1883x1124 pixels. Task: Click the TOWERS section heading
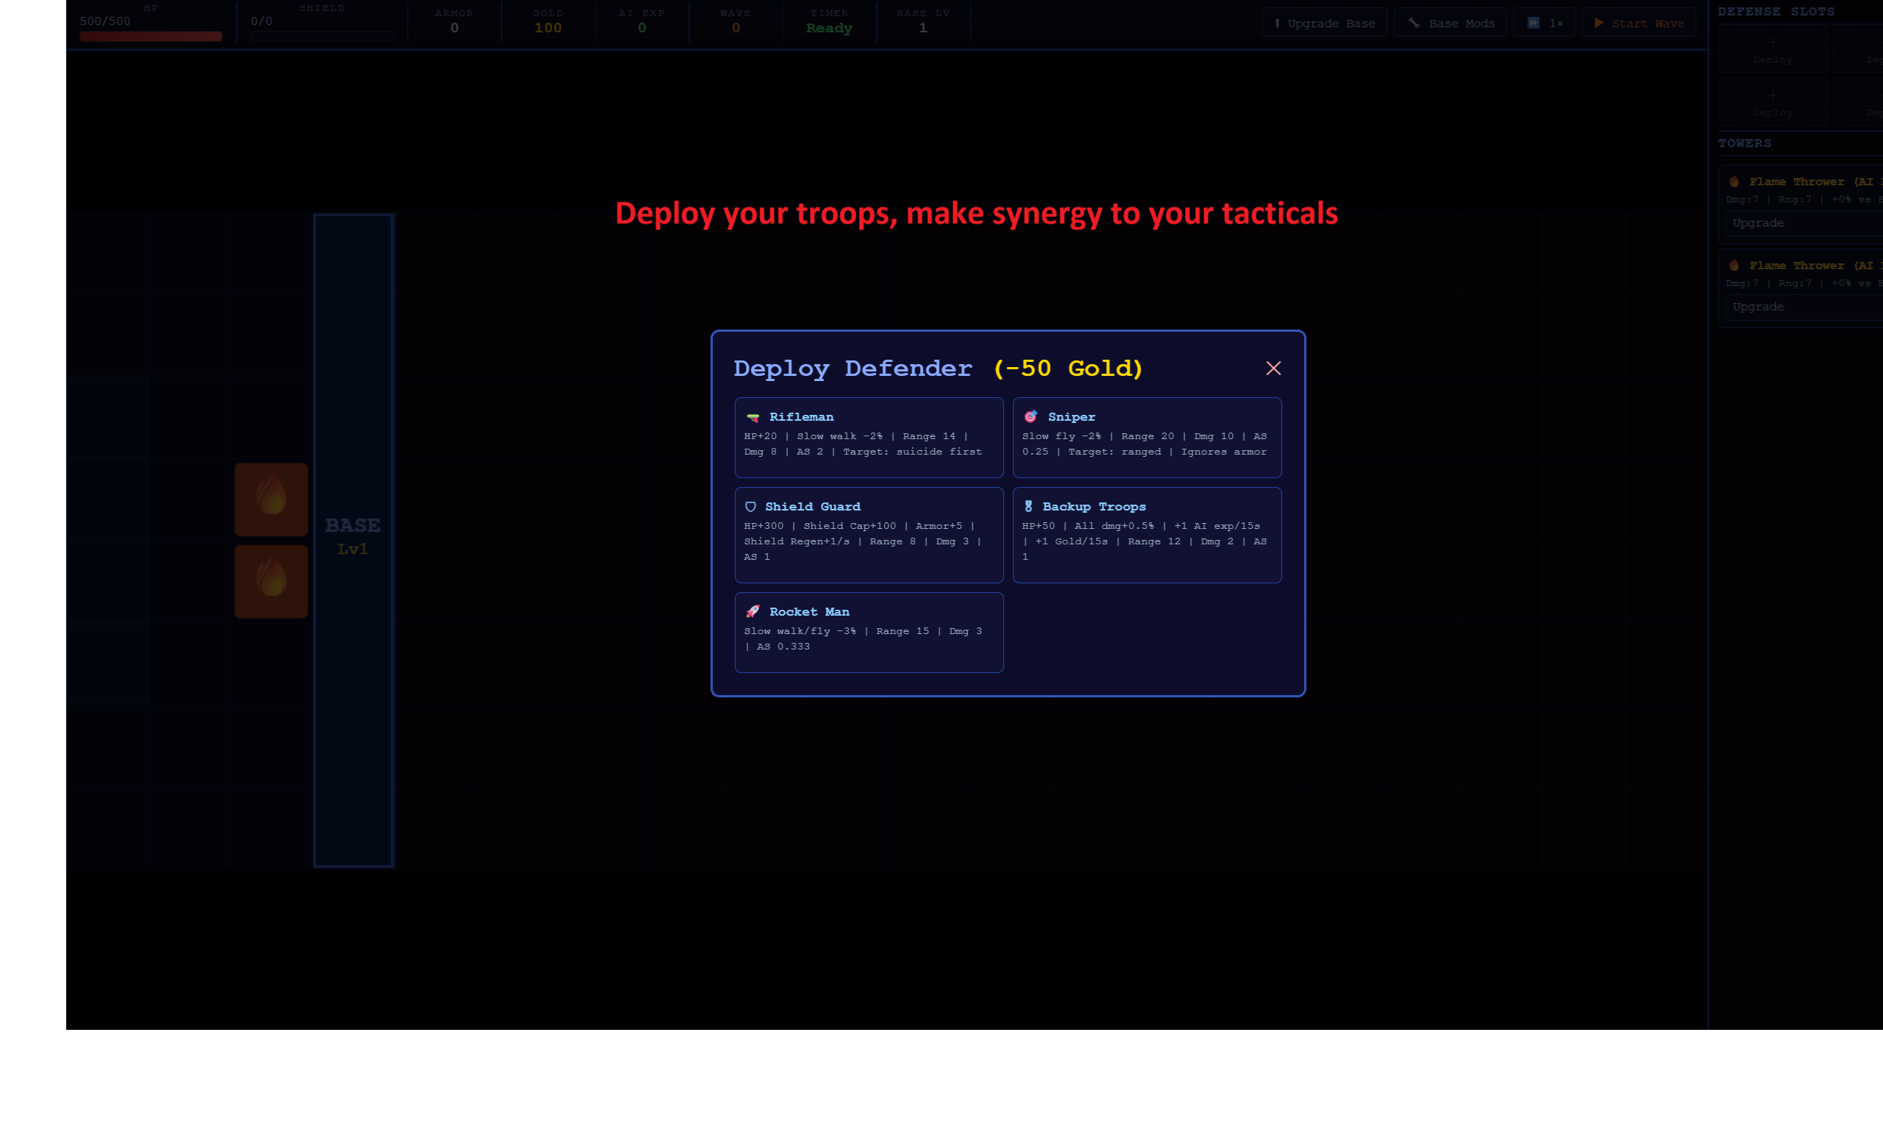coord(1745,143)
